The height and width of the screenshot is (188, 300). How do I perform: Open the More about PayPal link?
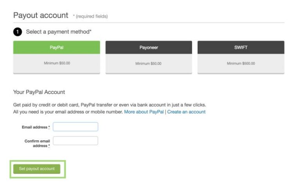pyautogui.click(x=144, y=112)
